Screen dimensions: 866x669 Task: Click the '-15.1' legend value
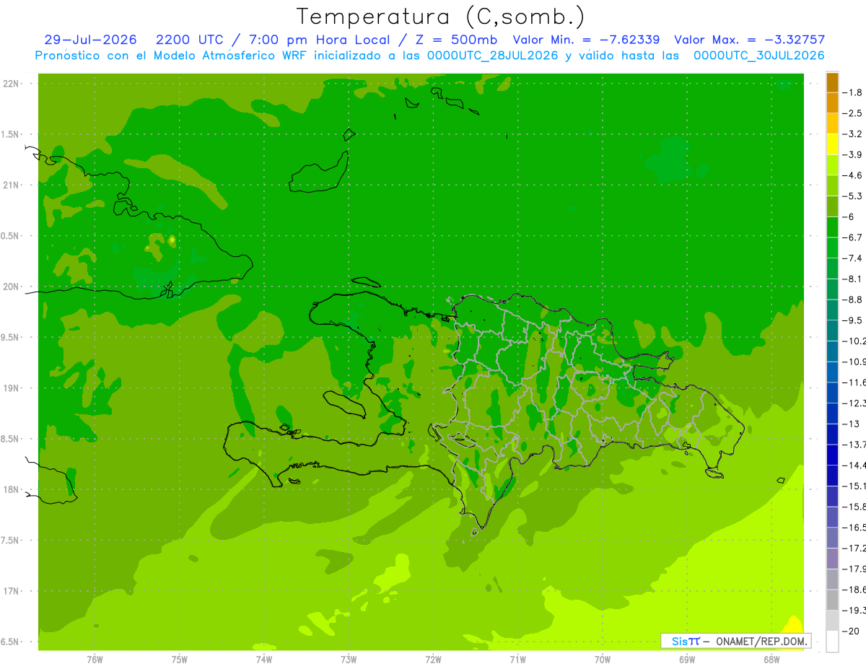(x=854, y=486)
